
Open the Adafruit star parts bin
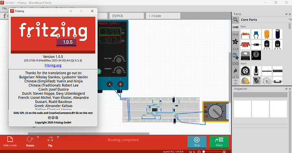[x=235, y=42]
